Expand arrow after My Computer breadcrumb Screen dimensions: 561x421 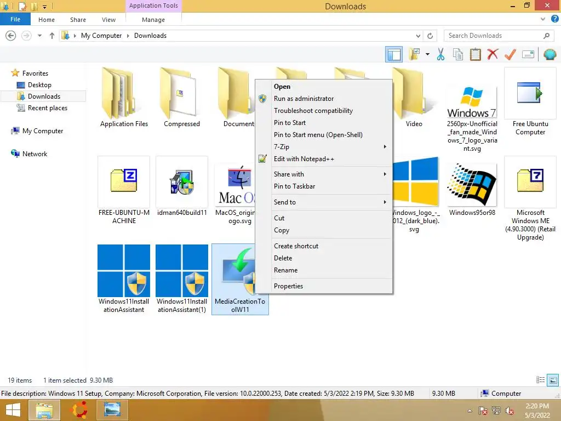click(x=128, y=36)
